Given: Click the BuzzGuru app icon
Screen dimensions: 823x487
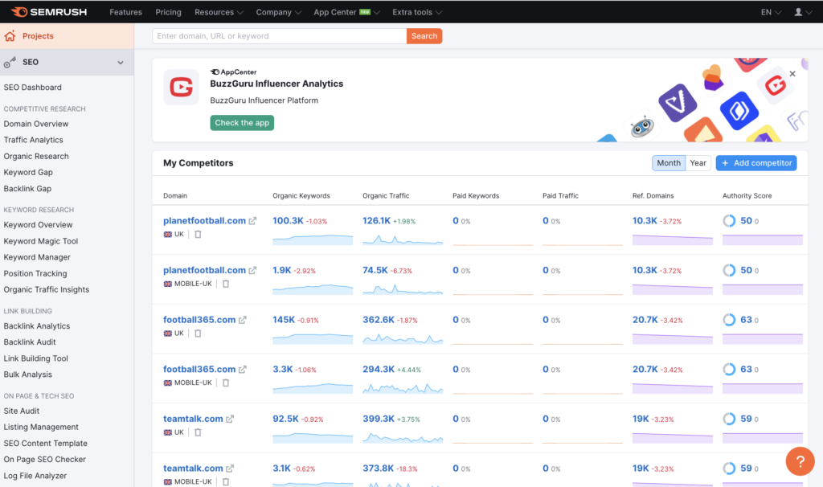Looking at the screenshot, I should point(181,87).
